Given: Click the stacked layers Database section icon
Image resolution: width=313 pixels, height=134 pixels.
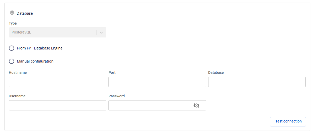Looking at the screenshot, I should click(12, 13).
